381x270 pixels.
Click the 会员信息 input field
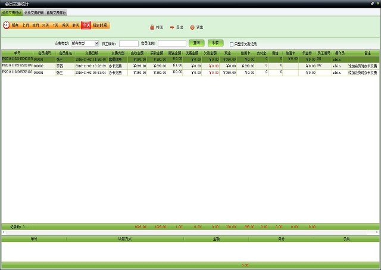tap(172, 43)
